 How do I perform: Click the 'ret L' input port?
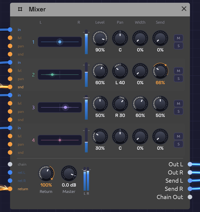(10, 172)
